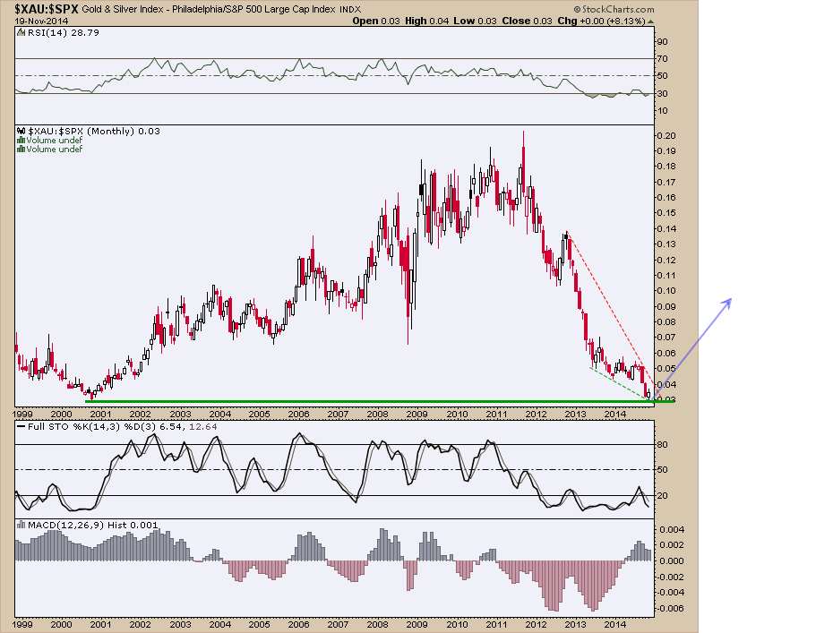Image resolution: width=833 pixels, height=633 pixels.
Task: Click the green horizontal support line
Action: pyautogui.click(x=380, y=401)
